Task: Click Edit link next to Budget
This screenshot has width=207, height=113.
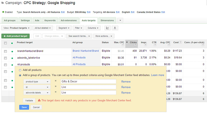Action: pos(89,12)
